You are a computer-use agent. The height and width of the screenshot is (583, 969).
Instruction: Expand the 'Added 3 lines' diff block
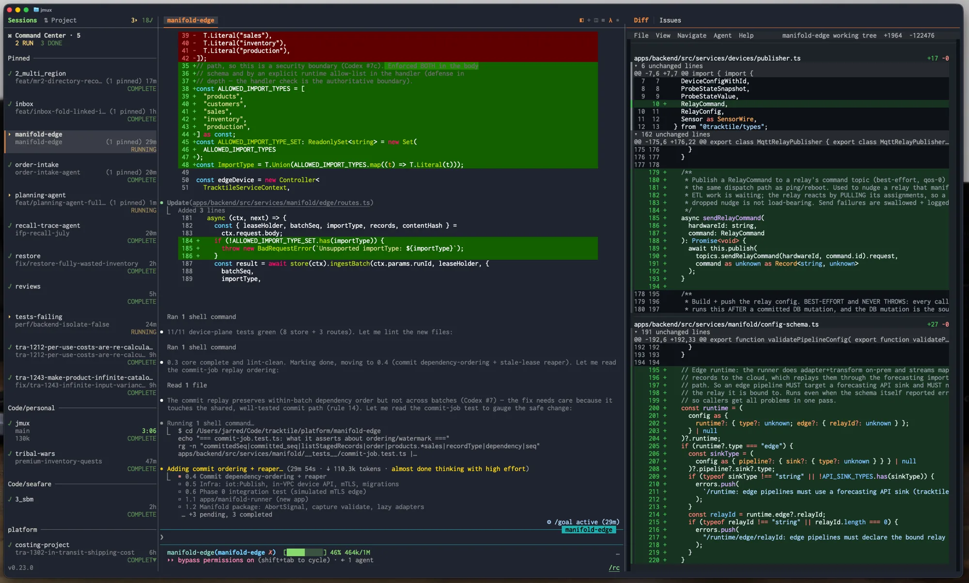tap(201, 210)
